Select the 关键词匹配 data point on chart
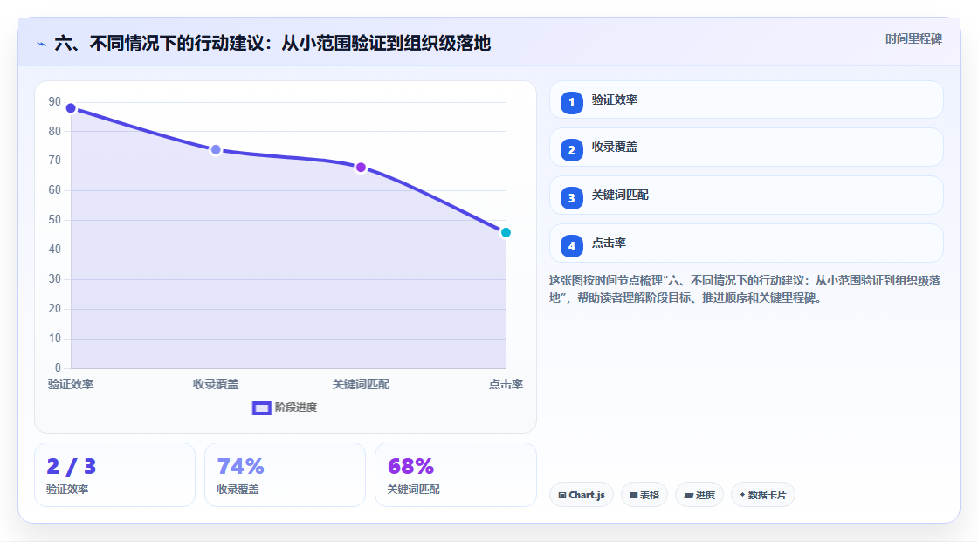978x542 pixels. click(361, 168)
